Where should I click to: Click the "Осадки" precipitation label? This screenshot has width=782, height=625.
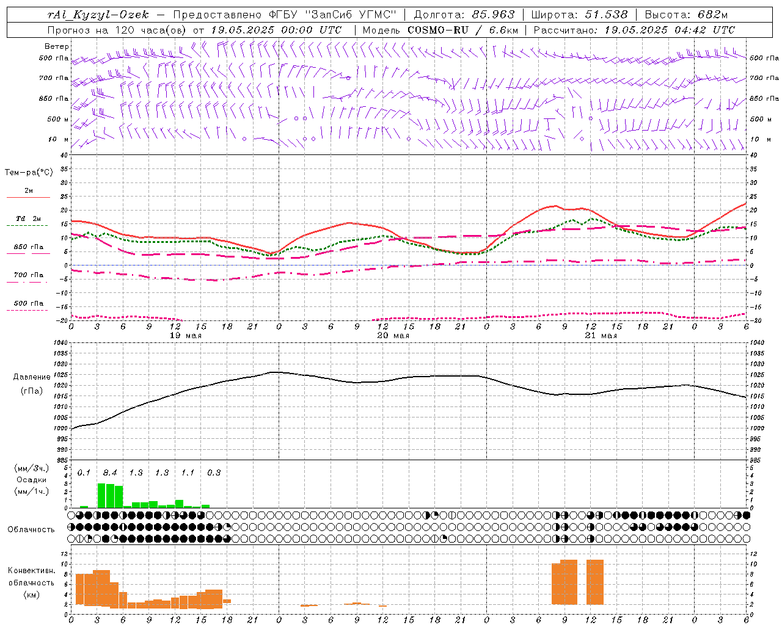click(x=32, y=480)
